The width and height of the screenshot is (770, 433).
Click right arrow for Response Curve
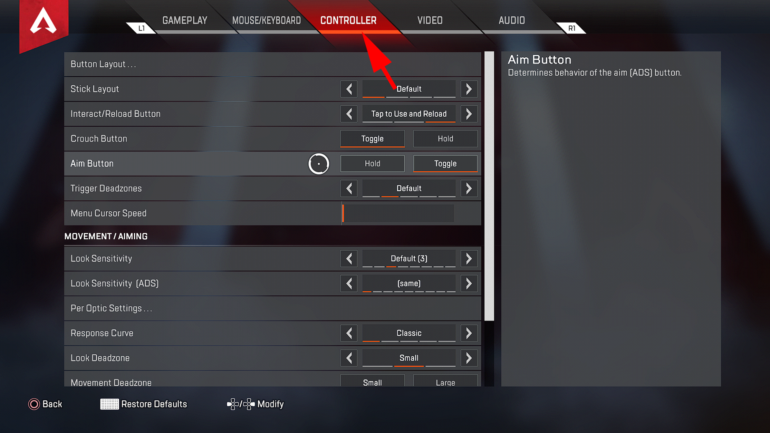[x=469, y=333]
